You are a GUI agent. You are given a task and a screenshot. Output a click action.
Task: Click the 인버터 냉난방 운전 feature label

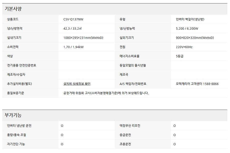[x=19, y=126]
